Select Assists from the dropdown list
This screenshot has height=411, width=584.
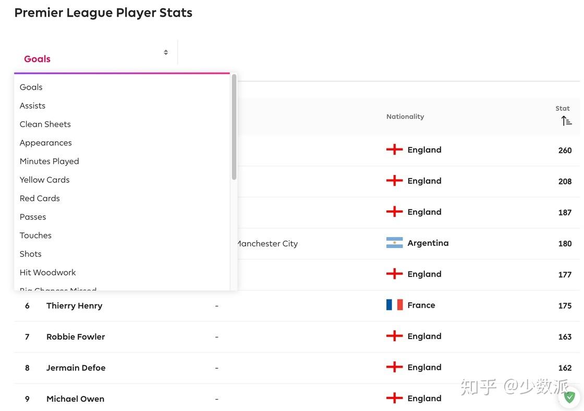[32, 106]
